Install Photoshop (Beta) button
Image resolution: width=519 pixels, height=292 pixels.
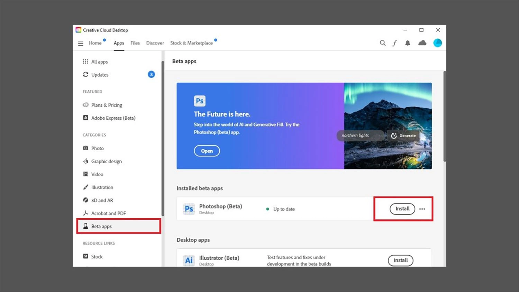pos(402,209)
